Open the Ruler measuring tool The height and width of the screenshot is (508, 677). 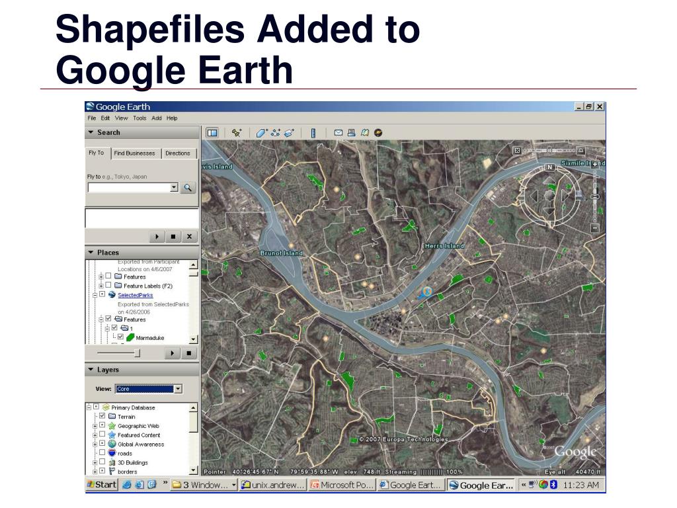pos(313,132)
